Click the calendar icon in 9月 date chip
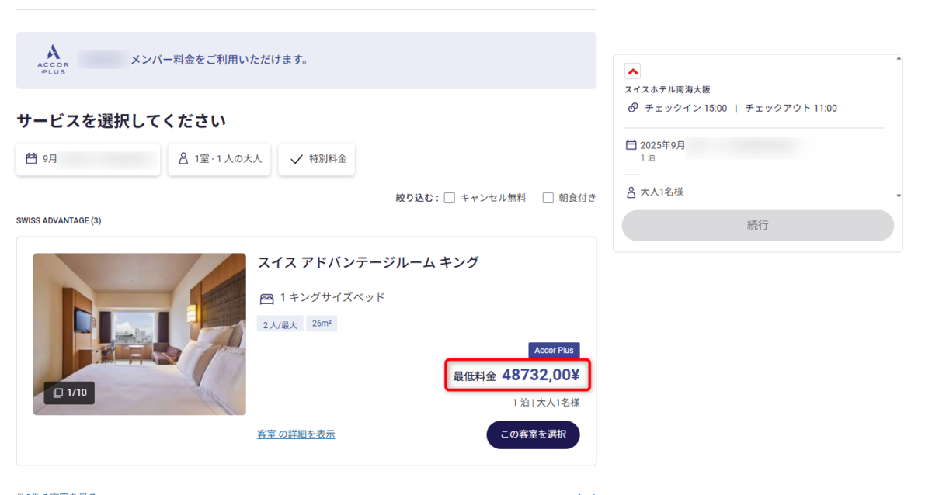Image resolution: width=932 pixels, height=495 pixels. [32, 159]
